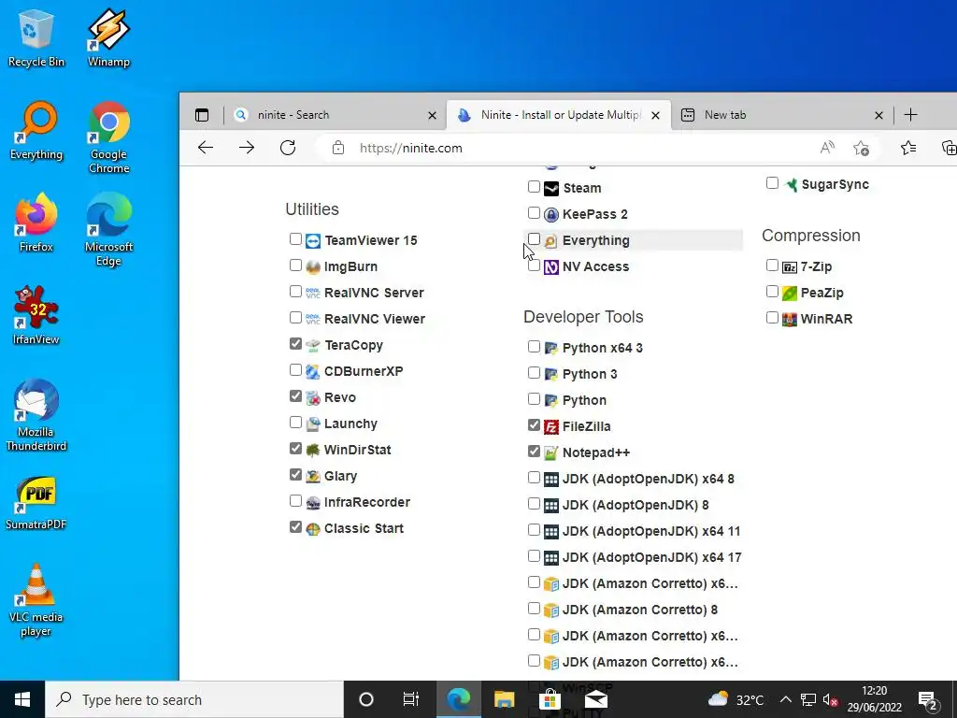Open Microsoft Store from the taskbar

pyautogui.click(x=550, y=699)
